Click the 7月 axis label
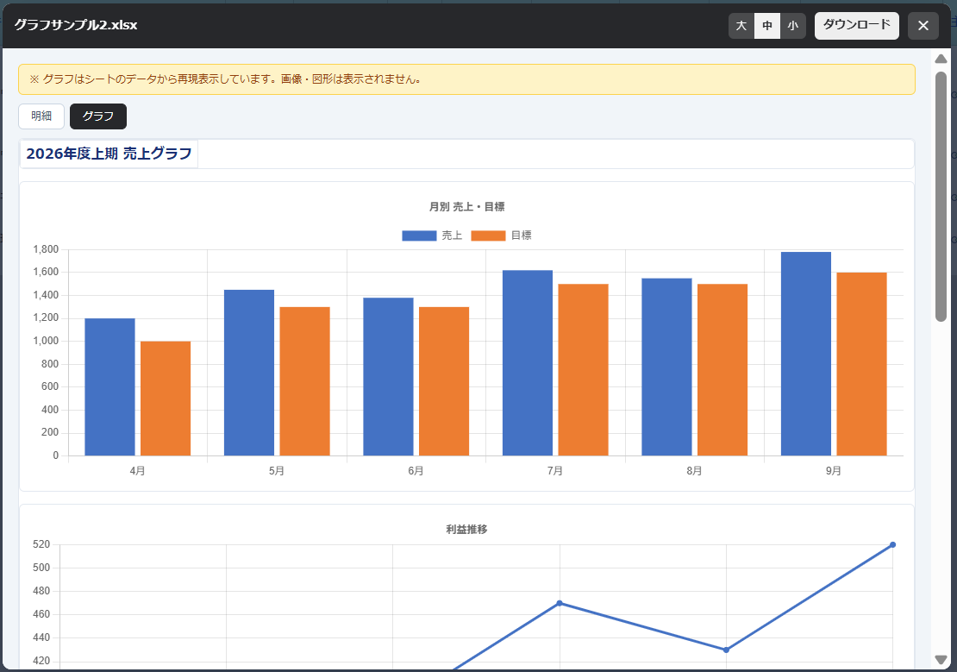The height and width of the screenshot is (672, 957). 554,471
